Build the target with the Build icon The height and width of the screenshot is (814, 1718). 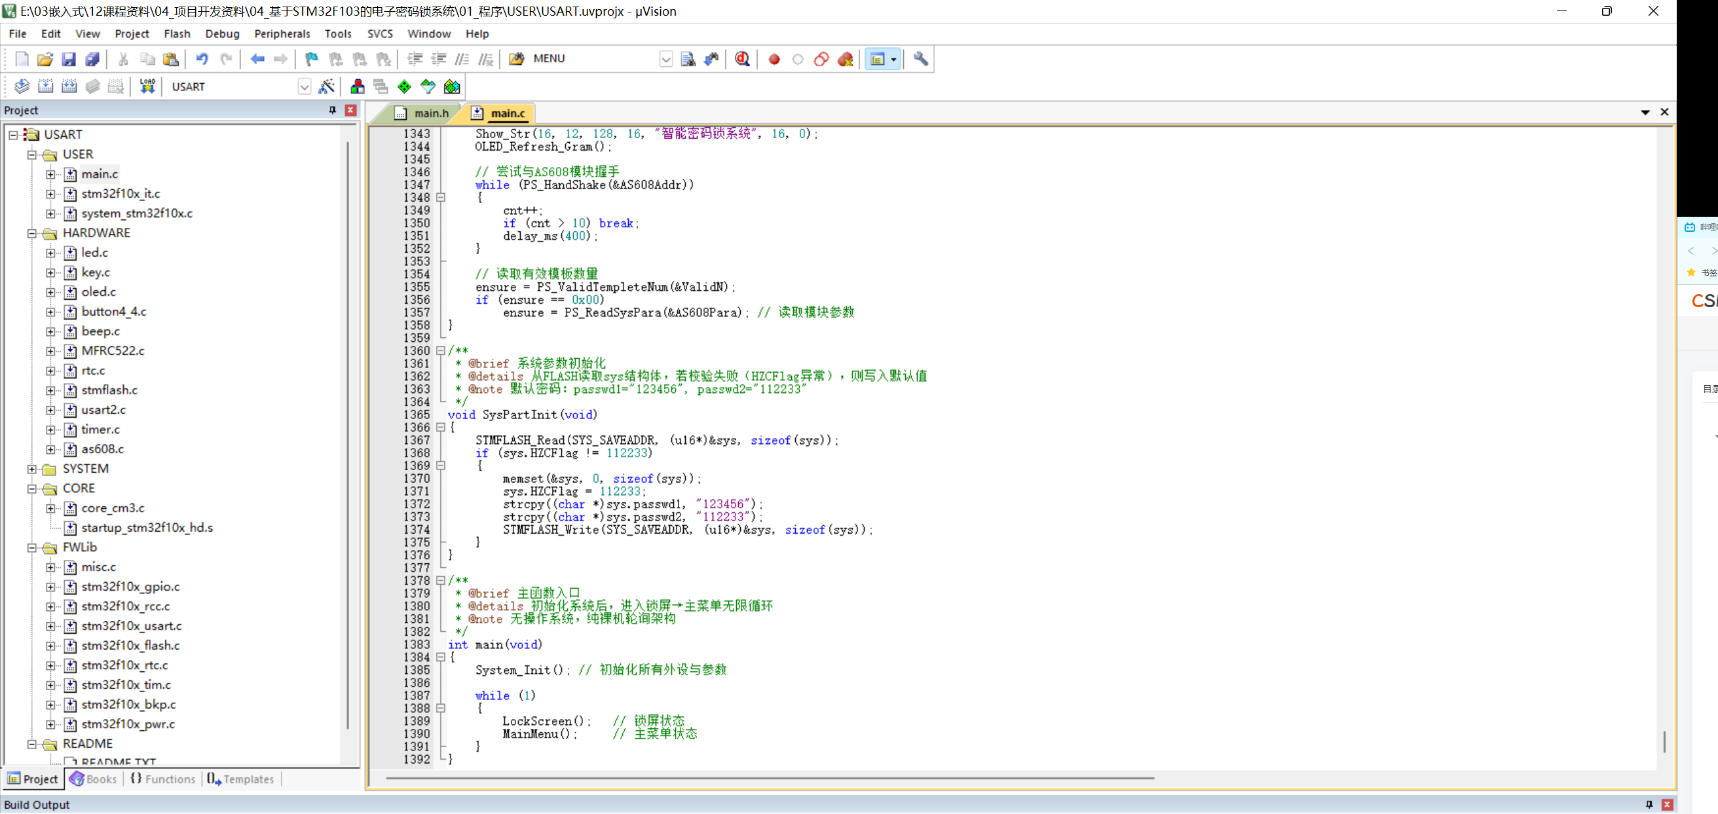(45, 86)
